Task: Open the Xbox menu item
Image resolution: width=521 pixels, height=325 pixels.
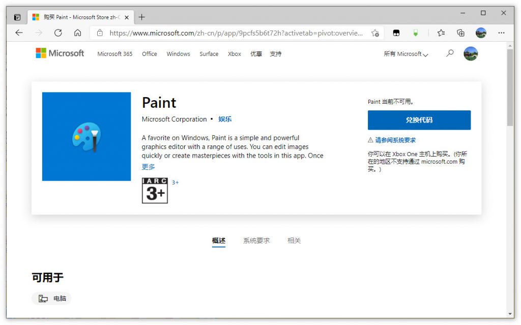Action: click(x=234, y=54)
